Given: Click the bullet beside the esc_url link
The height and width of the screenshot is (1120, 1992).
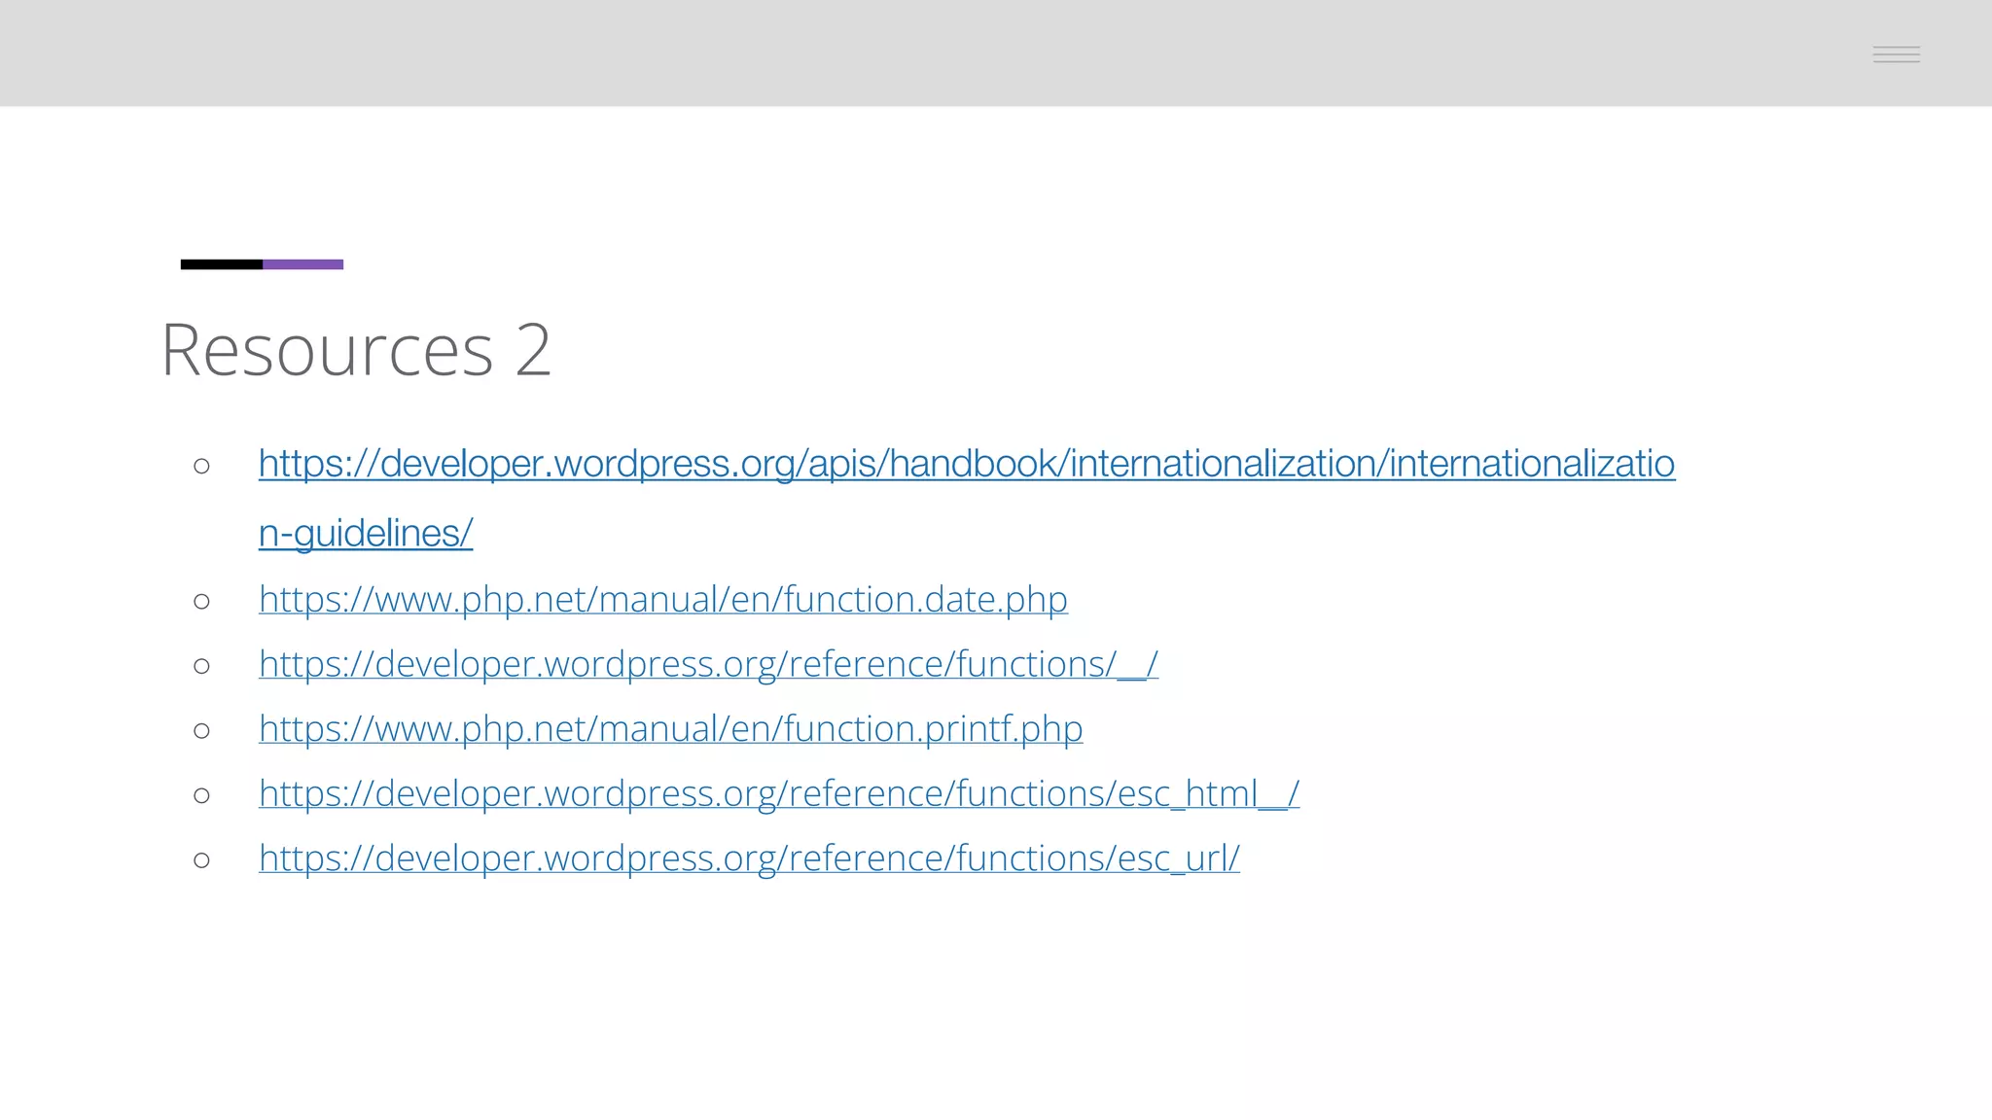Looking at the screenshot, I should 201,860.
